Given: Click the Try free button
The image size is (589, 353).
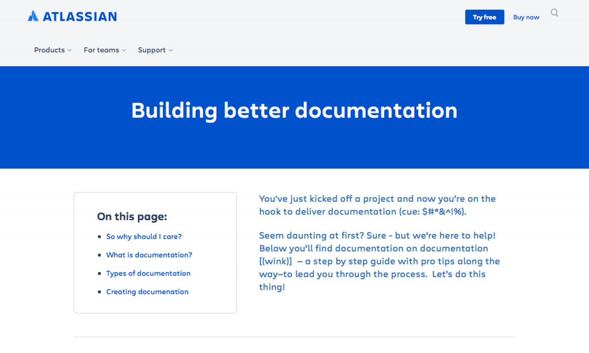Looking at the screenshot, I should (x=484, y=17).
